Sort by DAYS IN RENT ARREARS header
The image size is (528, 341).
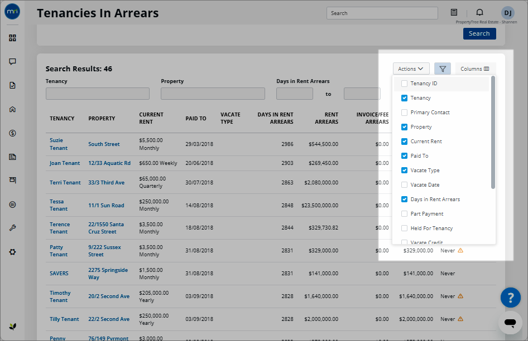tap(275, 118)
